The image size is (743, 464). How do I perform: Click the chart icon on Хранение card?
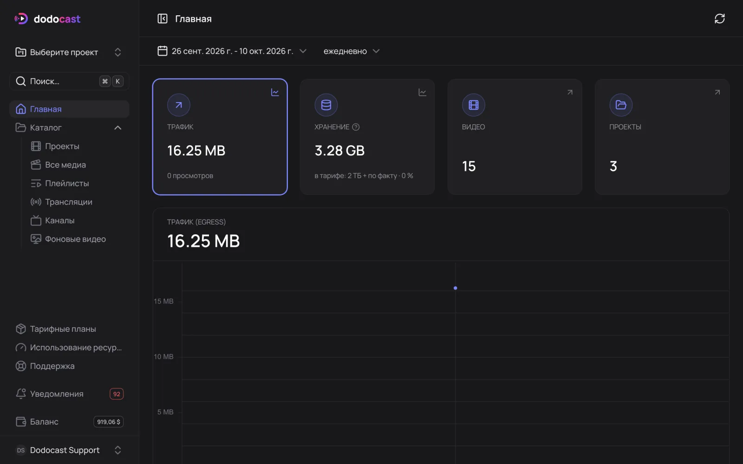(422, 92)
